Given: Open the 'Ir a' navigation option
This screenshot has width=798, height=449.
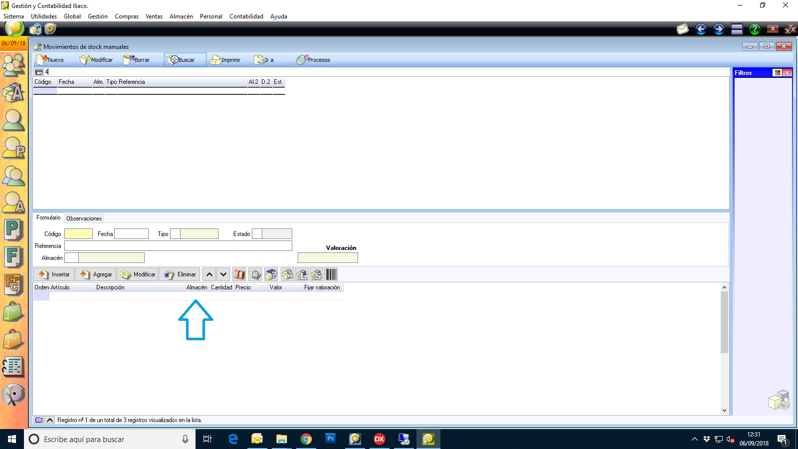Looking at the screenshot, I should (x=264, y=60).
